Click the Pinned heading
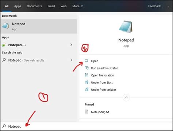This screenshot has height=131, width=173. coord(89,104)
